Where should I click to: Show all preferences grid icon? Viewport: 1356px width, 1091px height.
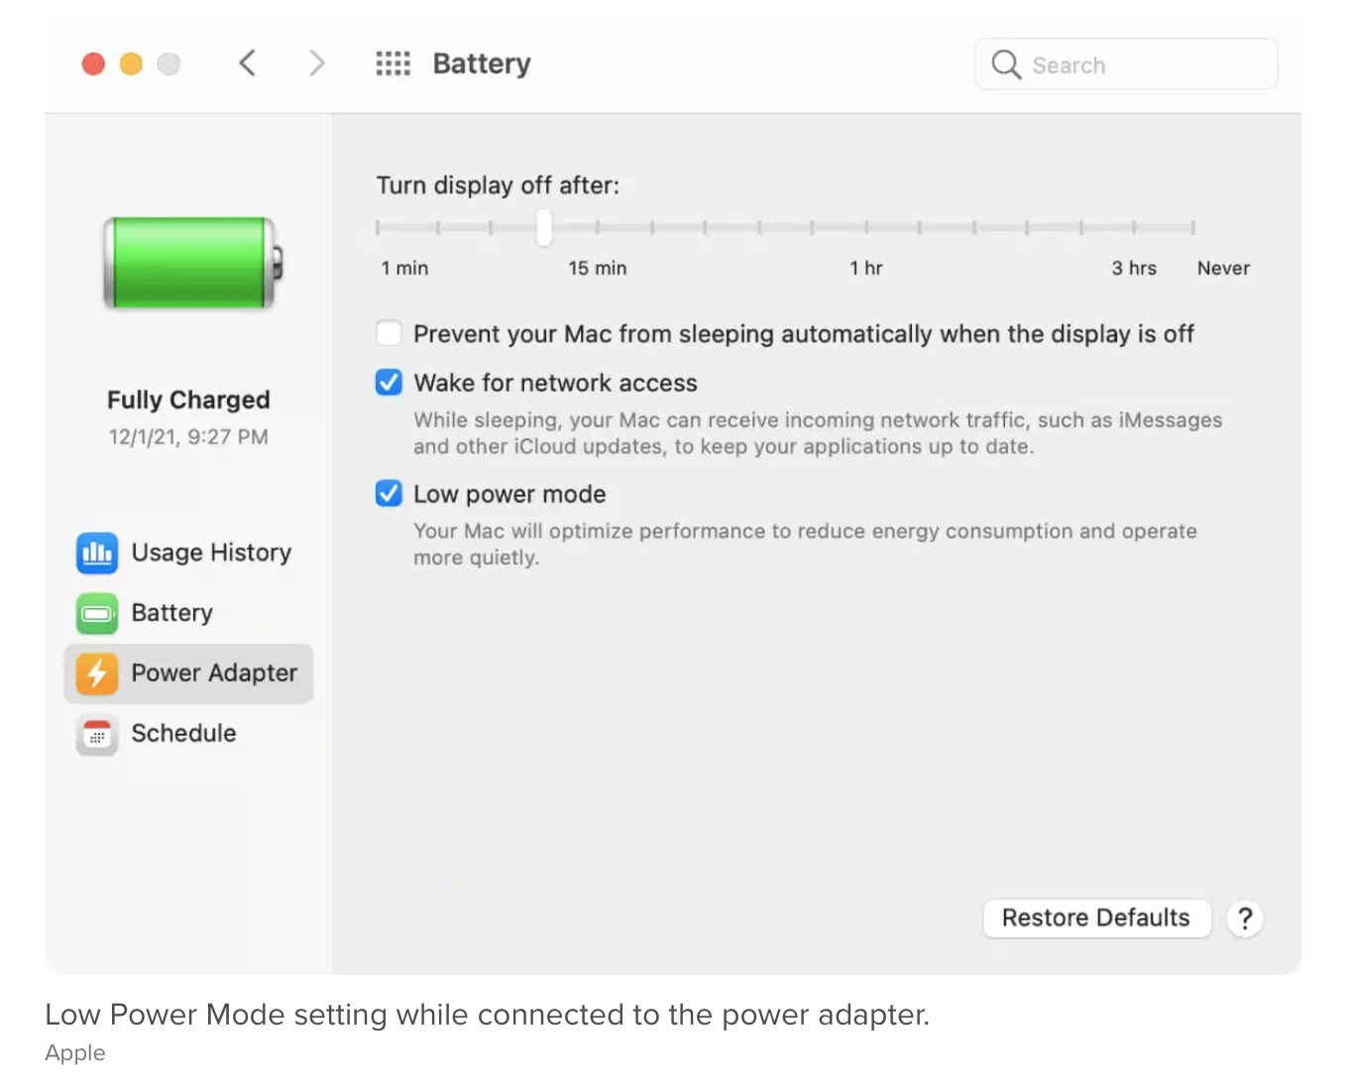[x=393, y=64]
